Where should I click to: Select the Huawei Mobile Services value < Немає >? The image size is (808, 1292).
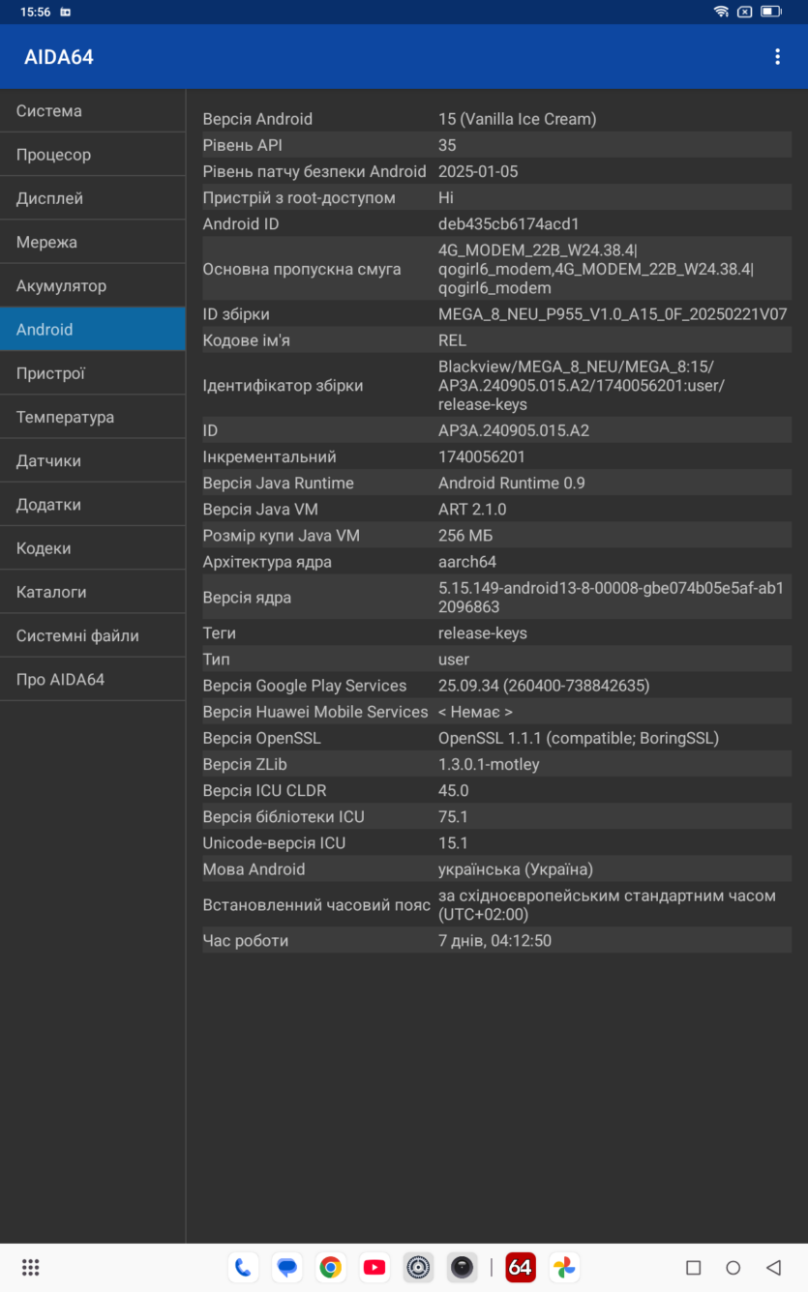pyautogui.click(x=475, y=712)
